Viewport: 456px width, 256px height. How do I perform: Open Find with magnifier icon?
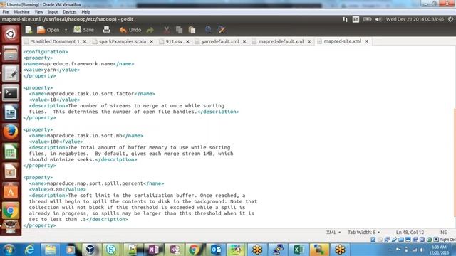pos(208,30)
